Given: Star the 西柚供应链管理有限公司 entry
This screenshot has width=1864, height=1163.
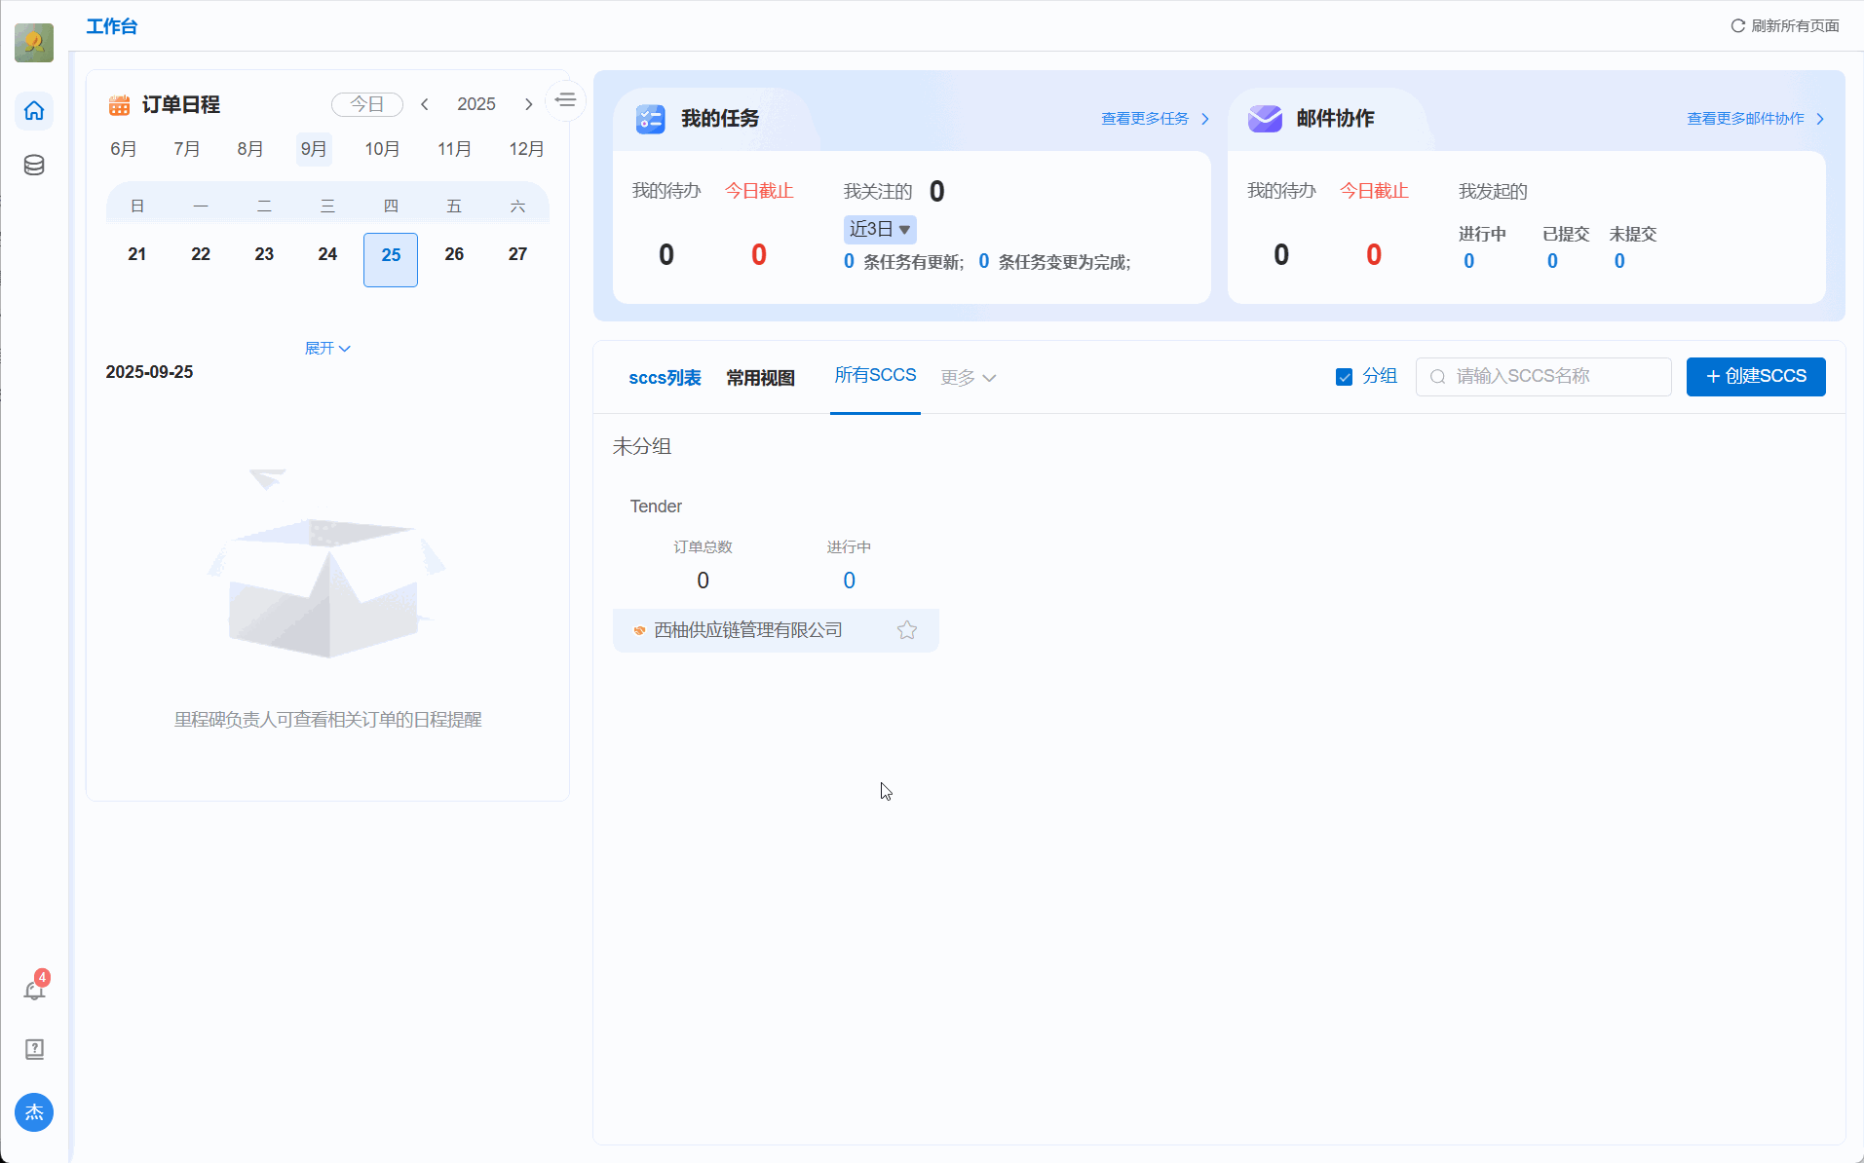Looking at the screenshot, I should pos(906,630).
